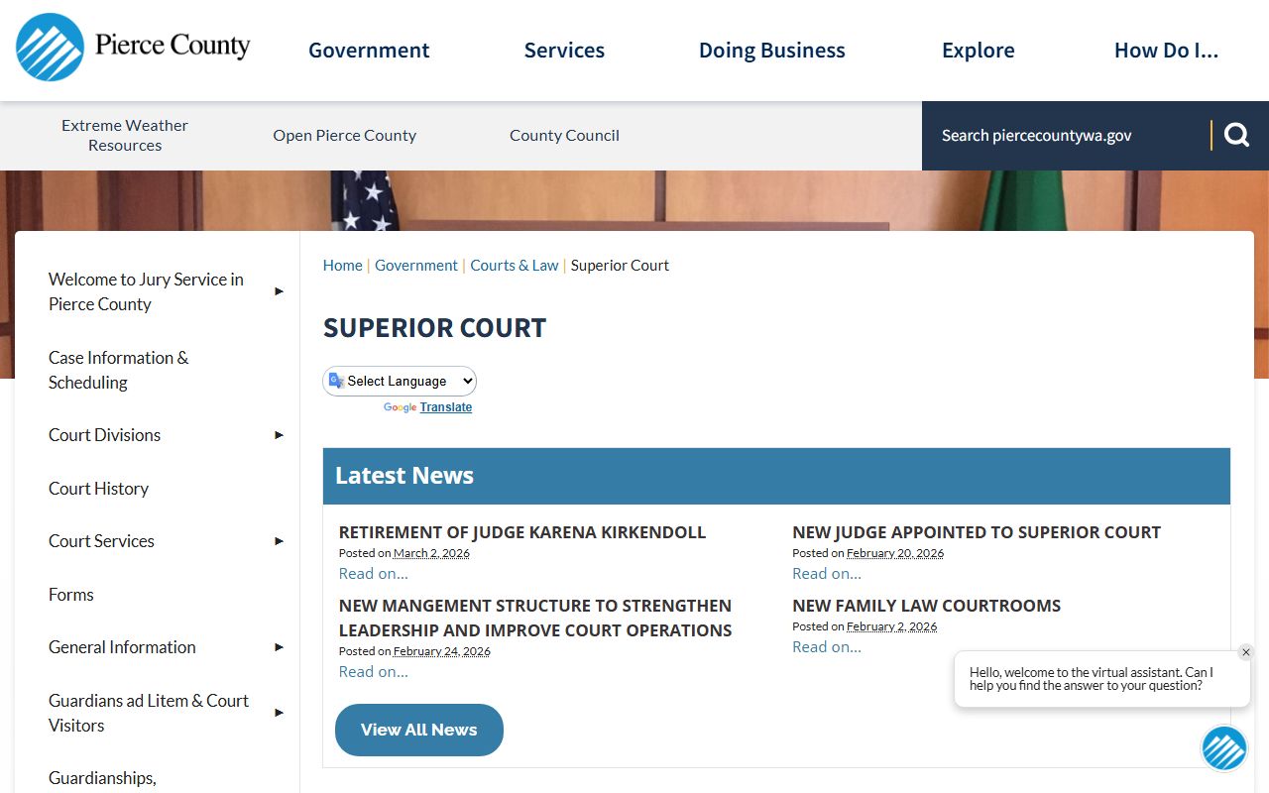Open the Explore menu
This screenshot has width=1269, height=793.
(979, 51)
